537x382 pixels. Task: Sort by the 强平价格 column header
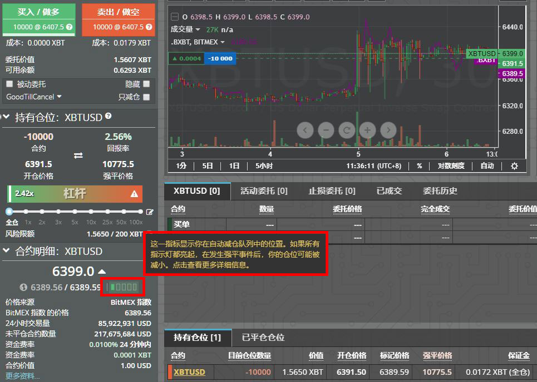[437, 356]
